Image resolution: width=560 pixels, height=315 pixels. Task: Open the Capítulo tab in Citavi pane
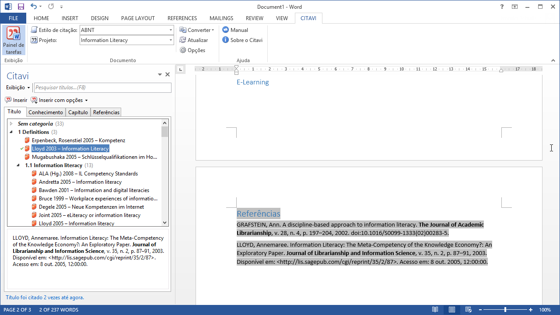coord(78,112)
